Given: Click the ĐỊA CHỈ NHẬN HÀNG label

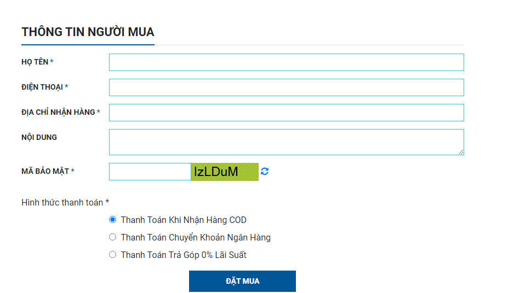Looking at the screenshot, I should coord(58,112).
